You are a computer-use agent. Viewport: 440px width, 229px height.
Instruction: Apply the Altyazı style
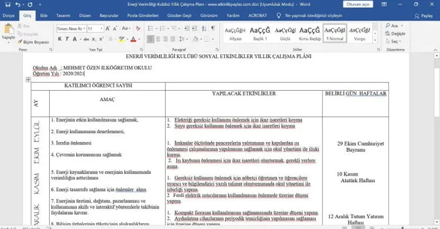pos(235,33)
